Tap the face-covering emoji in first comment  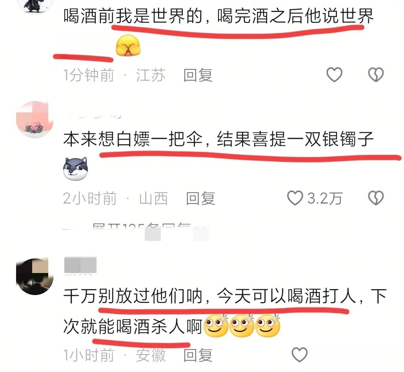tap(128, 45)
